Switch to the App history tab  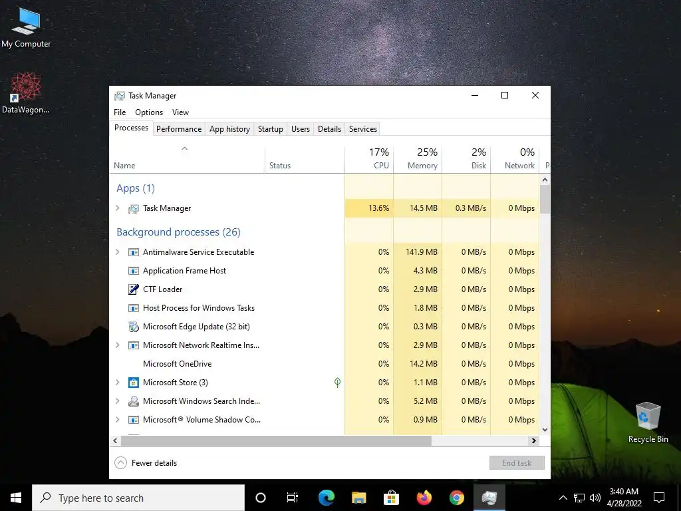pos(229,129)
